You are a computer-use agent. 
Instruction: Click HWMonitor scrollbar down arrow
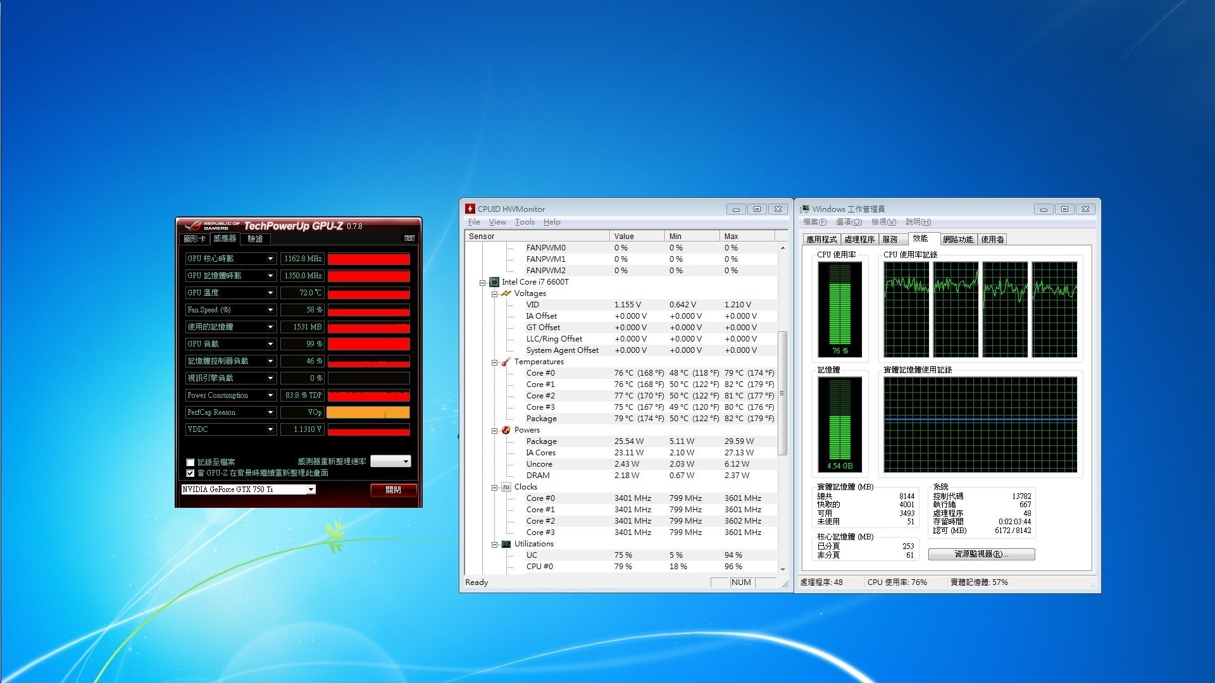(783, 569)
